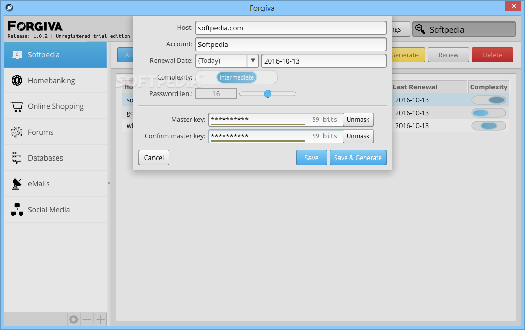525x330 pixels.
Task: Click the Save button
Action: click(312, 158)
